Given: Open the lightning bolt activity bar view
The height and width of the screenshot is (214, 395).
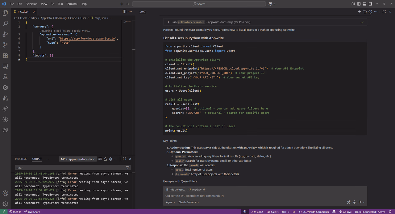Looking at the screenshot, I should (x=5, y=119).
